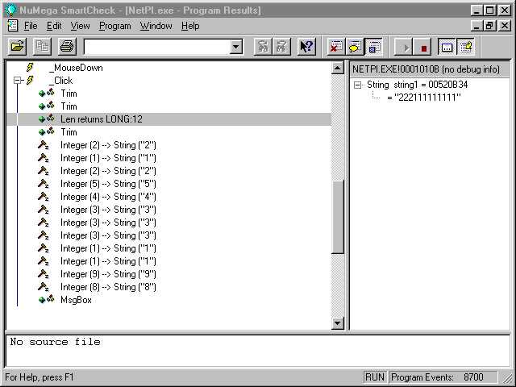Click the Copy toolbar icon
The image size is (516, 387).
tap(42, 47)
